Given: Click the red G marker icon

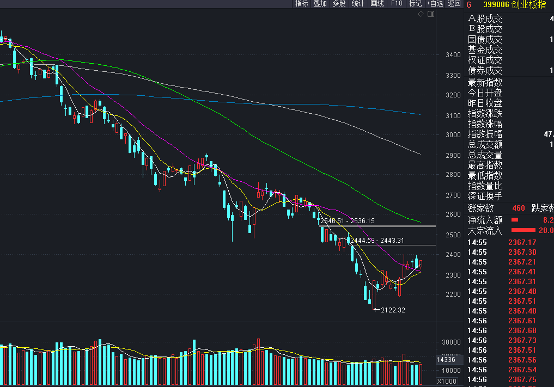Looking at the screenshot, I should 470,4.
